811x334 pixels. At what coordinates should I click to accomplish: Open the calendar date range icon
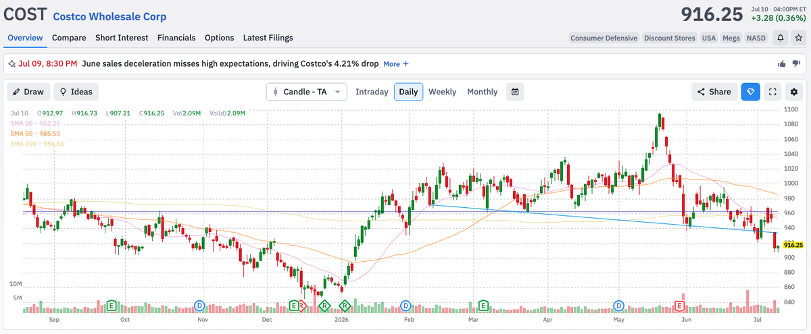coord(515,92)
